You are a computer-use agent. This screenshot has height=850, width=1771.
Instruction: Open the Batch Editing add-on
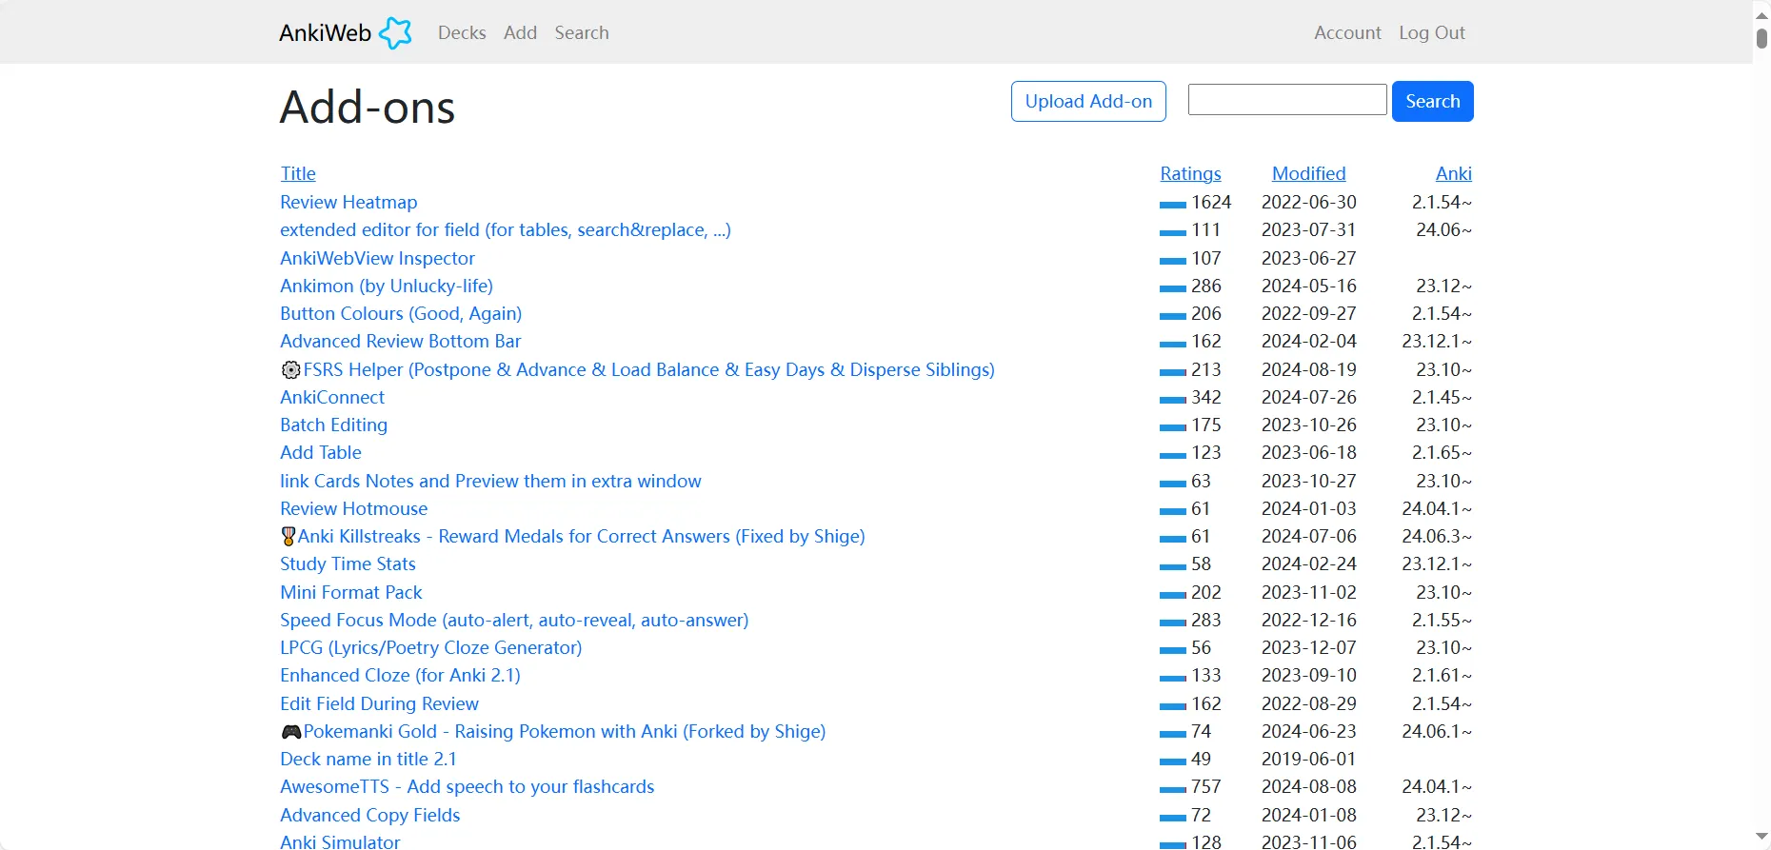coord(333,425)
